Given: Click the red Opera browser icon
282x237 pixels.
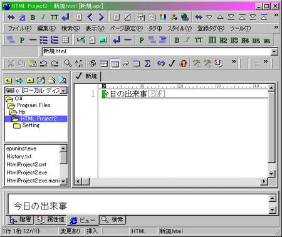Looking at the screenshot, I should click(x=183, y=63).
